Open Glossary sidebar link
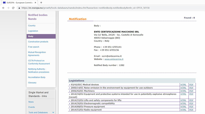 (x=32, y=83)
